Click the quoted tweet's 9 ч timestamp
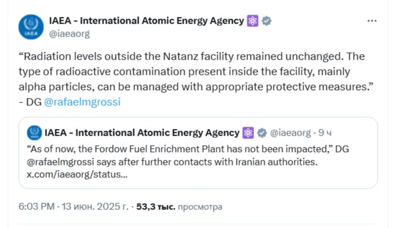 coord(325,133)
